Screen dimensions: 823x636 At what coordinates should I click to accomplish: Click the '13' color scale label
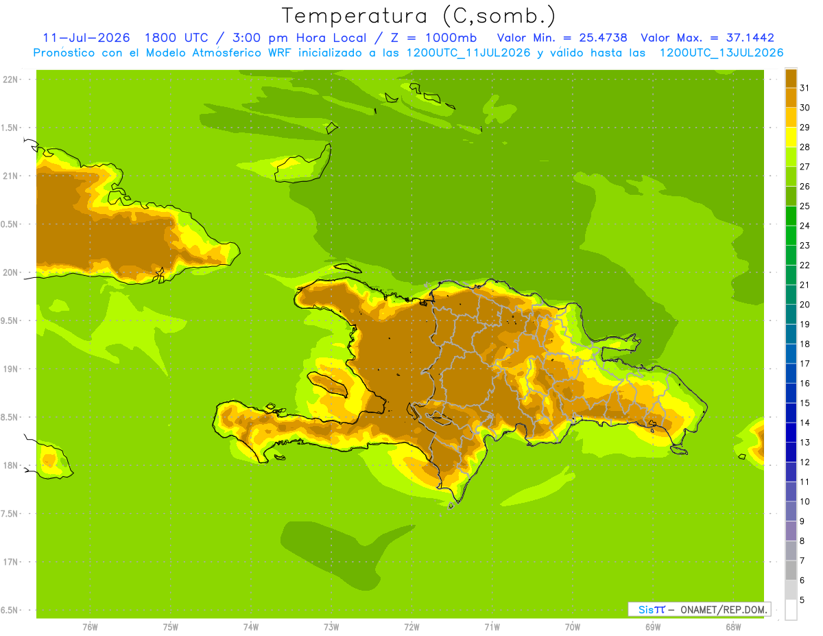[804, 443]
